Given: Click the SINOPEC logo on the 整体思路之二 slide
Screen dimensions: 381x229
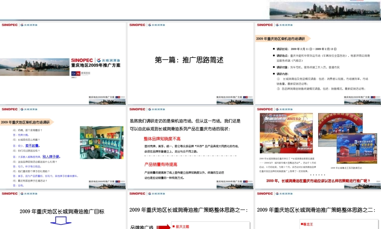Looking at the screenshot, I should point(266,194).
